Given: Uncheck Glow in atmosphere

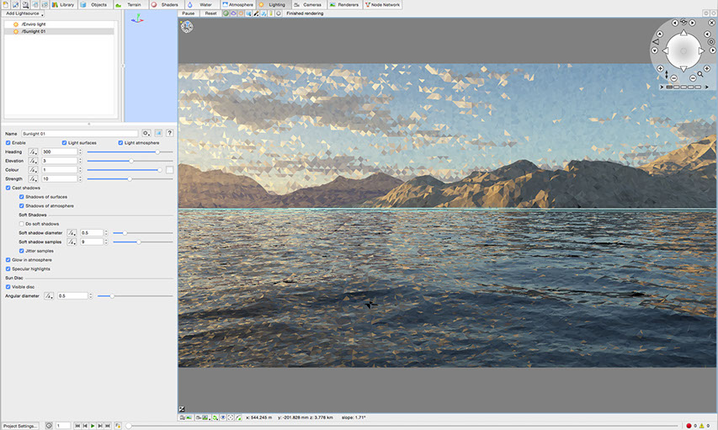Looking at the screenshot, I should pyautogui.click(x=8, y=260).
